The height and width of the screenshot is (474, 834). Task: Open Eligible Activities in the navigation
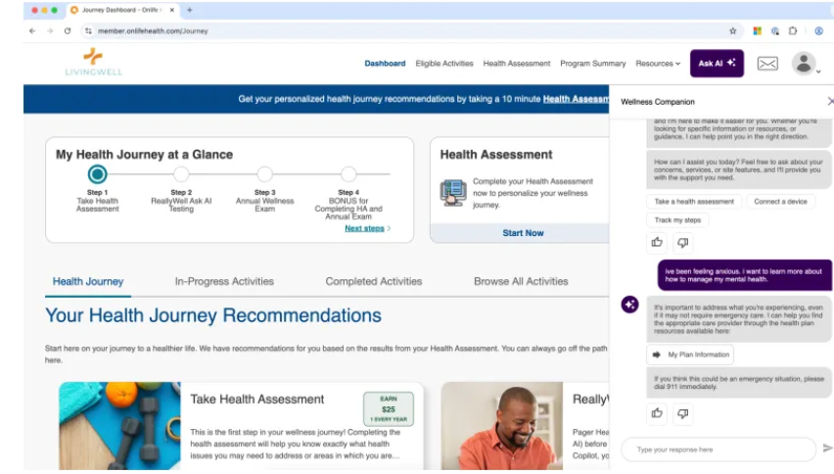click(443, 64)
